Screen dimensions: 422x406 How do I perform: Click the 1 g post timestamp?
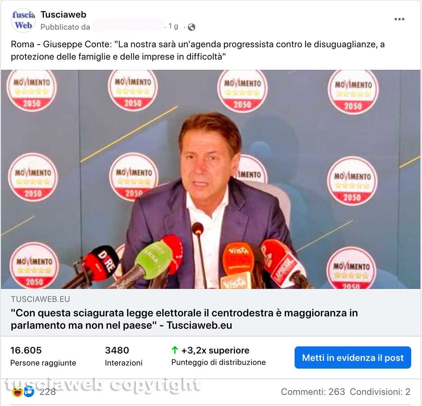pos(173,26)
